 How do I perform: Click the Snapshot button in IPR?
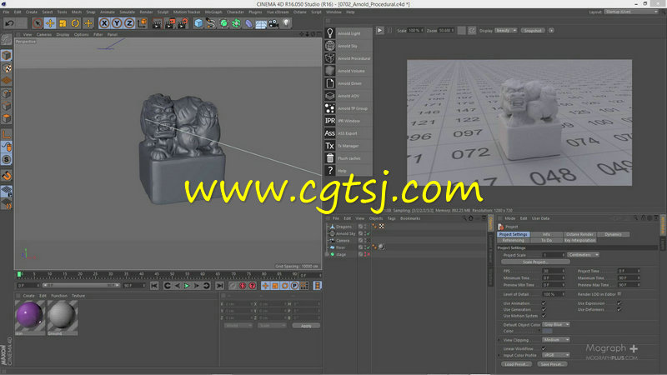(x=533, y=31)
